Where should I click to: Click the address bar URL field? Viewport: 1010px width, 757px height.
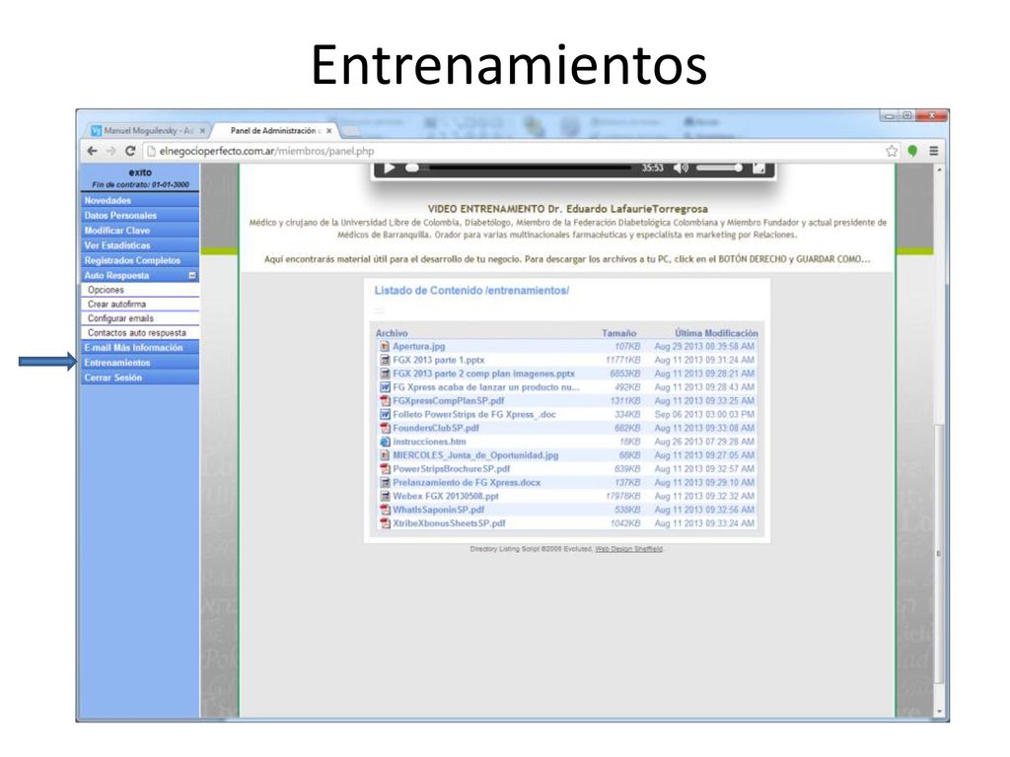(513, 151)
